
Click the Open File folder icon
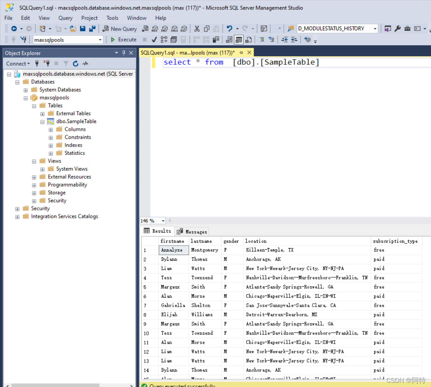click(x=73, y=28)
